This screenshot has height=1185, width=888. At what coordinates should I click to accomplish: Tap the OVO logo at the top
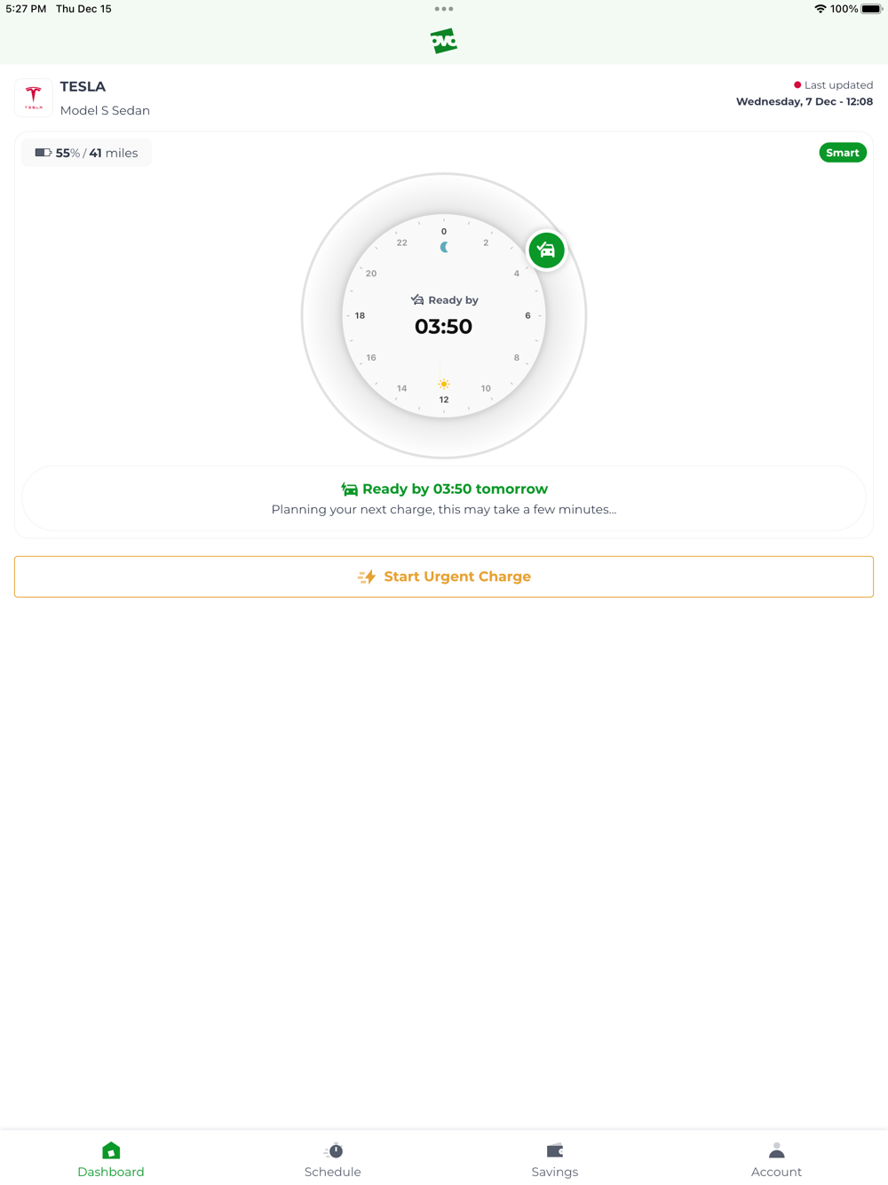point(444,41)
